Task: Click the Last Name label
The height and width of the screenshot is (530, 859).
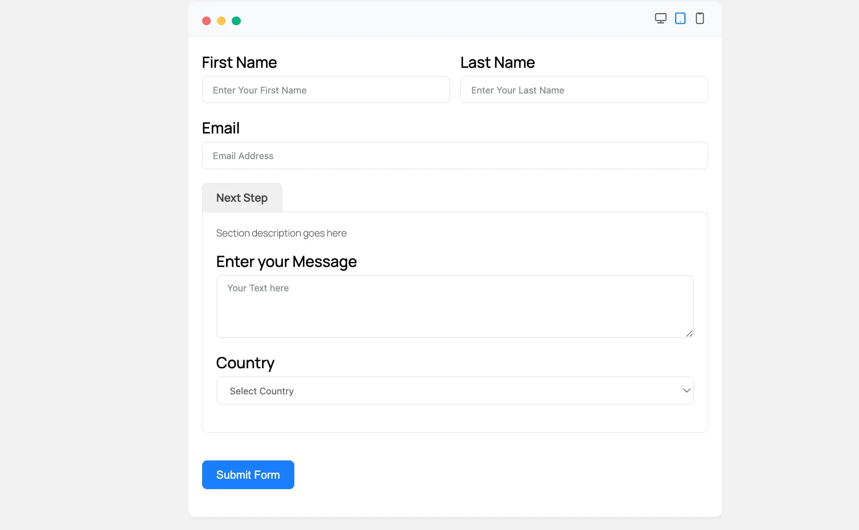Action: pyautogui.click(x=497, y=63)
